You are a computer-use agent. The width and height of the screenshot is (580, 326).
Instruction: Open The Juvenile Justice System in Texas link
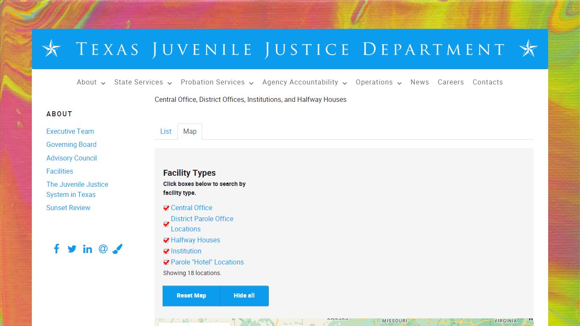[77, 190]
